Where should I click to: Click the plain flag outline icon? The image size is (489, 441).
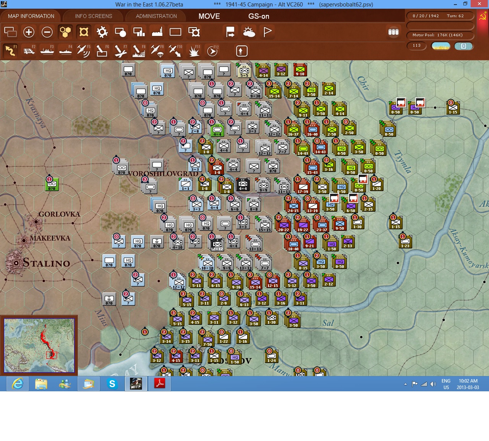[x=267, y=32]
